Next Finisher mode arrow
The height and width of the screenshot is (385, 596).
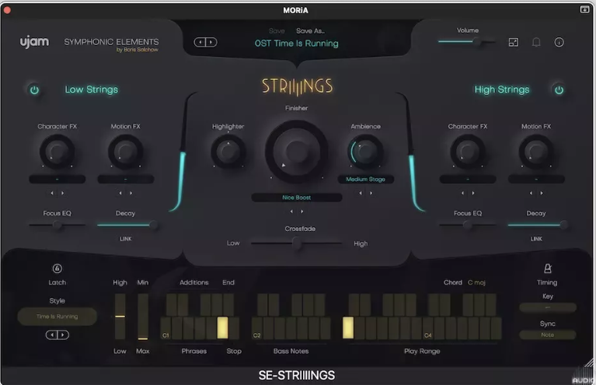[x=302, y=212]
